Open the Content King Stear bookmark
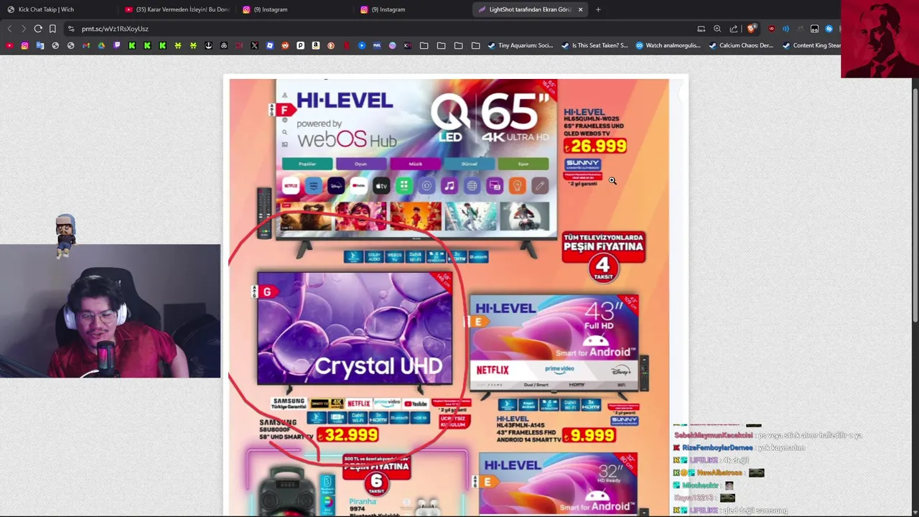919x517 pixels. 811,45
